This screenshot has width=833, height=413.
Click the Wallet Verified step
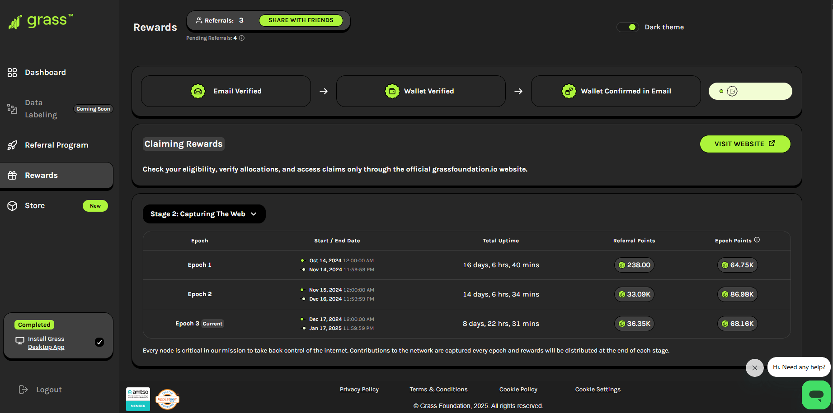421,91
